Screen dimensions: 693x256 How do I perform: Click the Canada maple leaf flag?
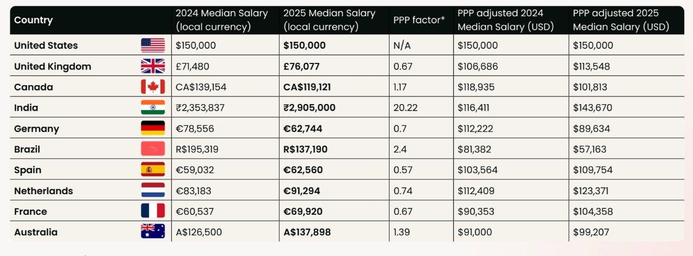coord(153,87)
